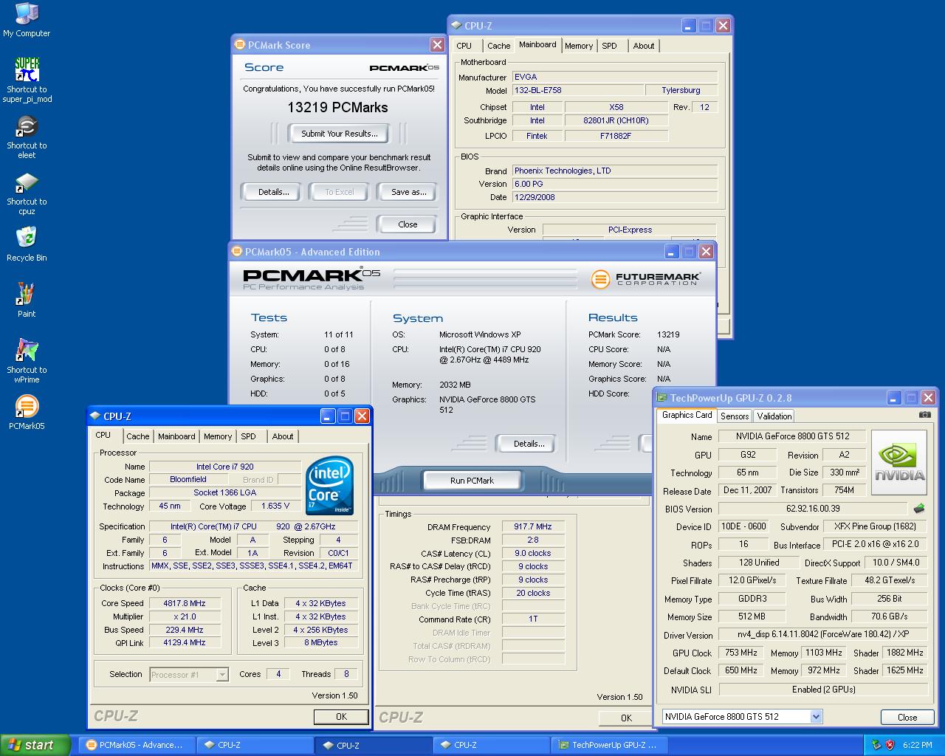Open CPU tab in the Mainboard CPU-Z window

click(464, 46)
